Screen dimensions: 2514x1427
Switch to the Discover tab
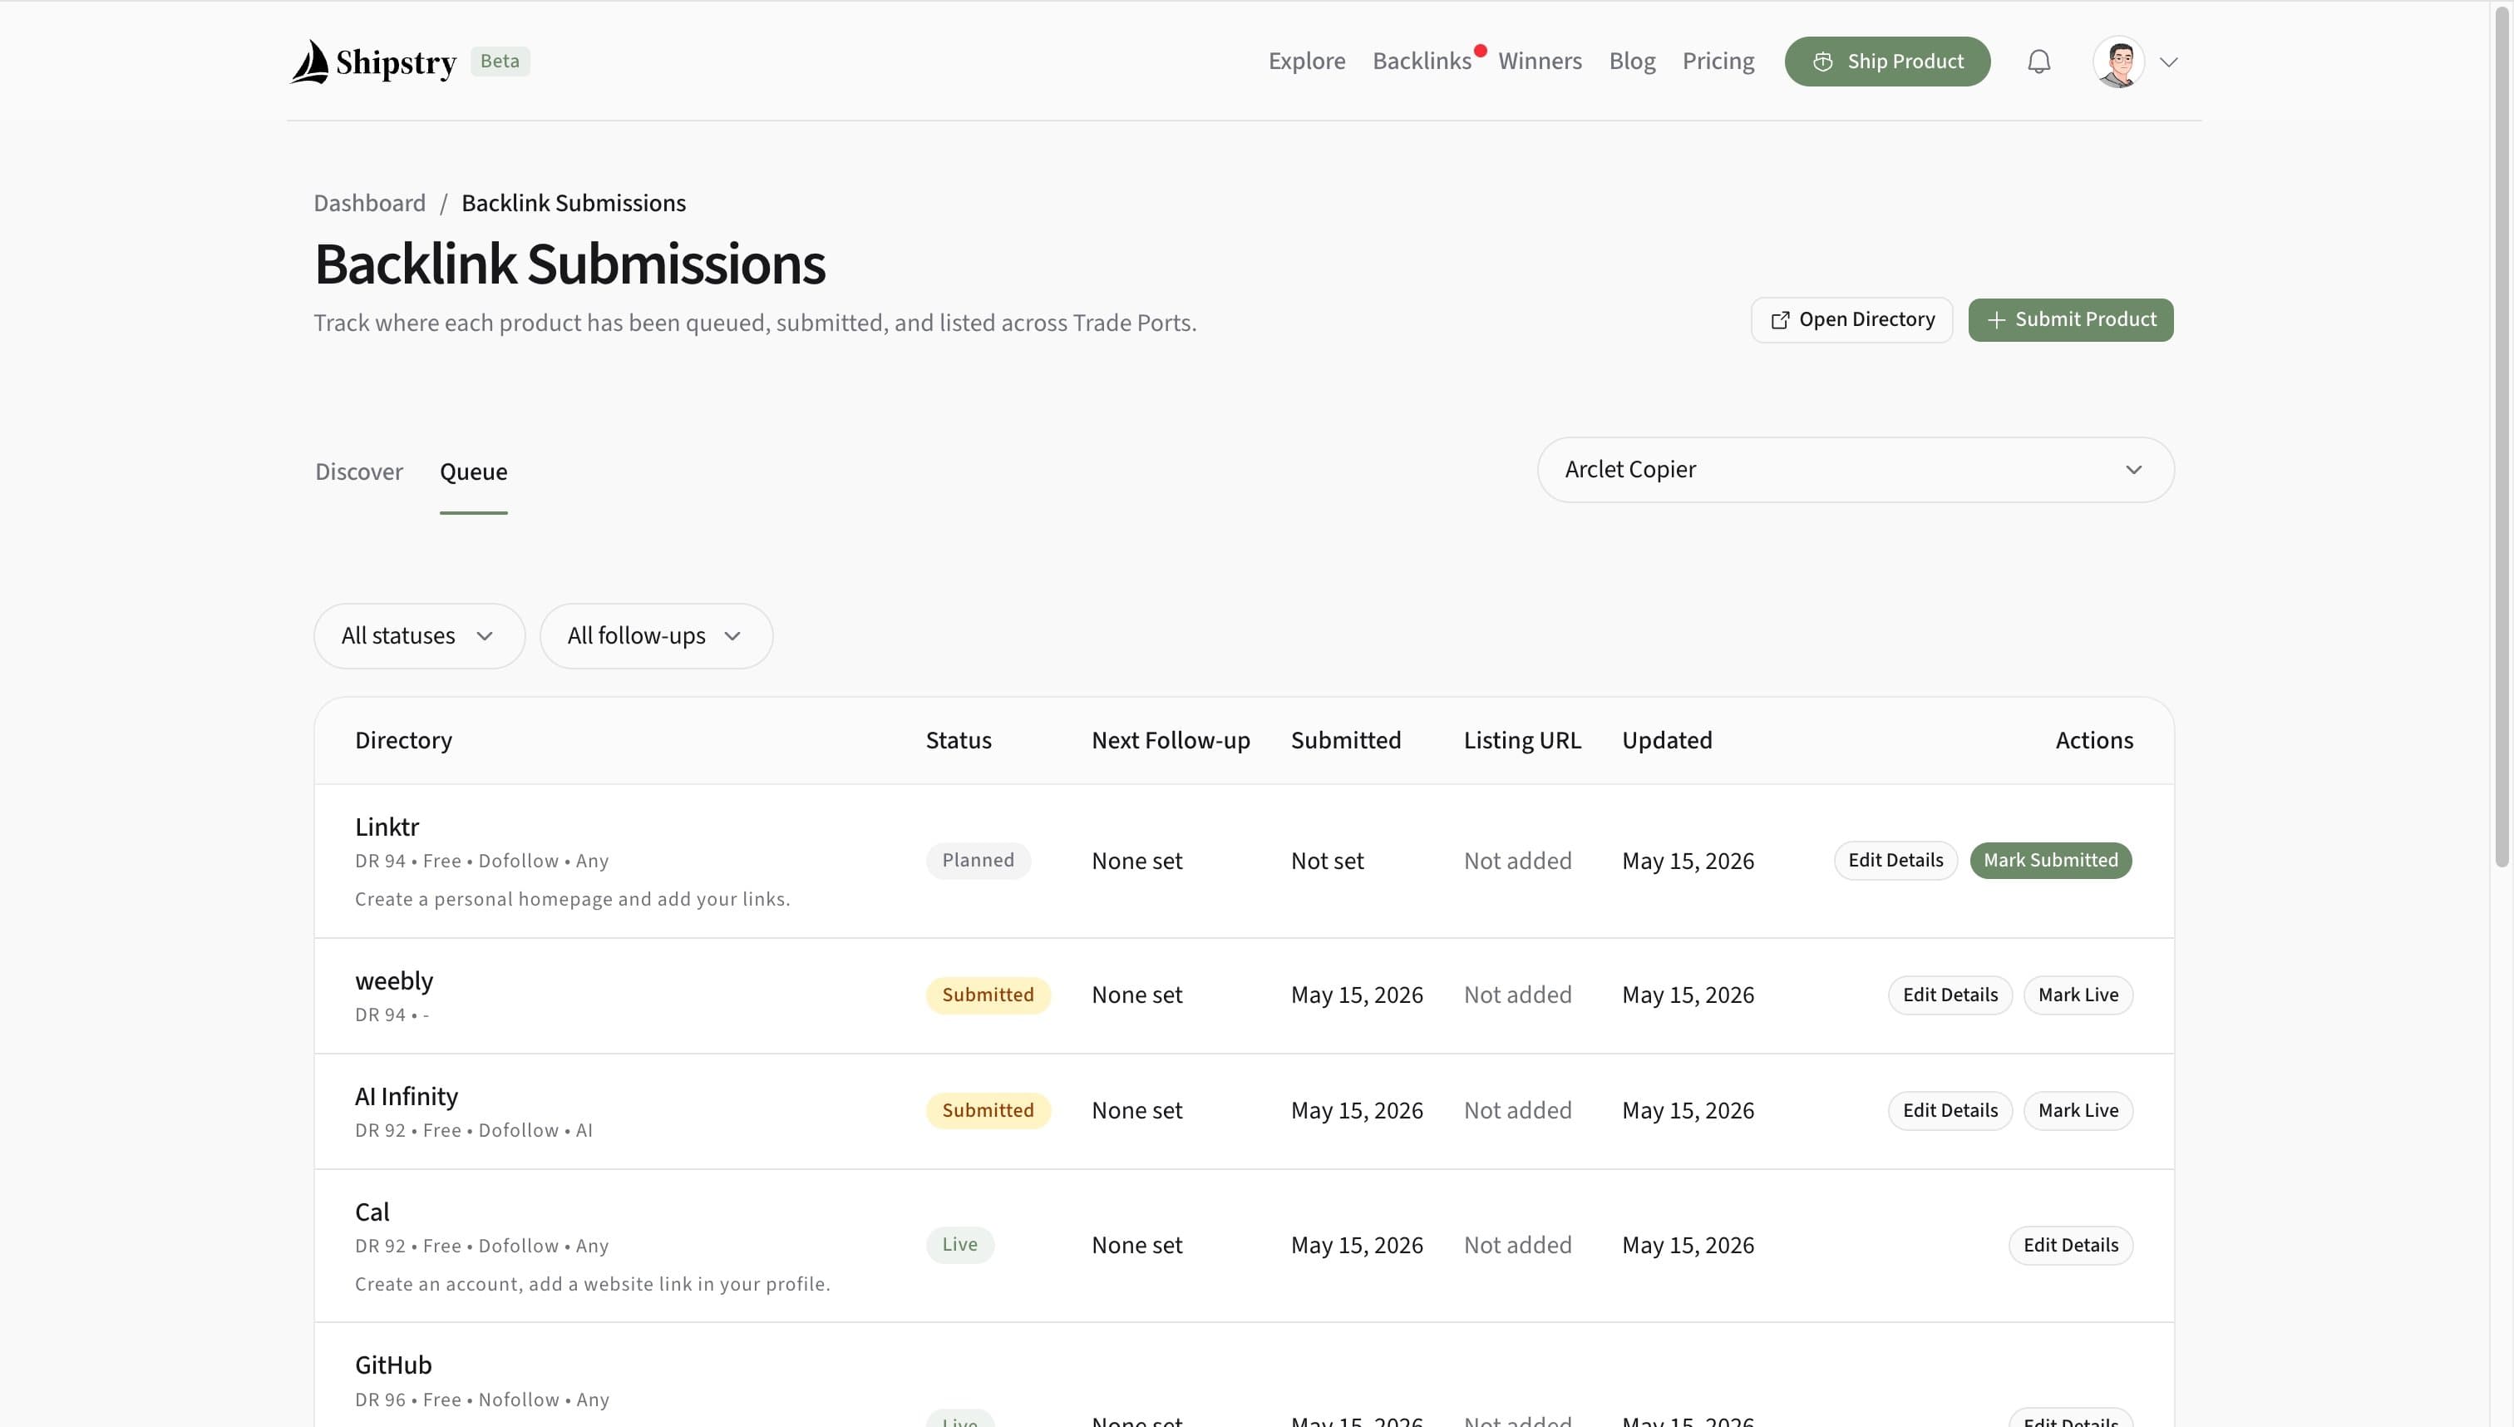[358, 472]
